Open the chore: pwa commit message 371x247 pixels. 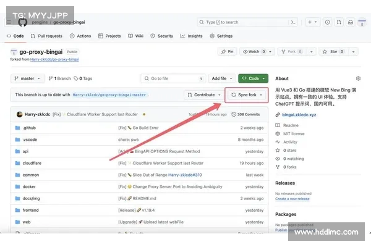click(x=129, y=140)
